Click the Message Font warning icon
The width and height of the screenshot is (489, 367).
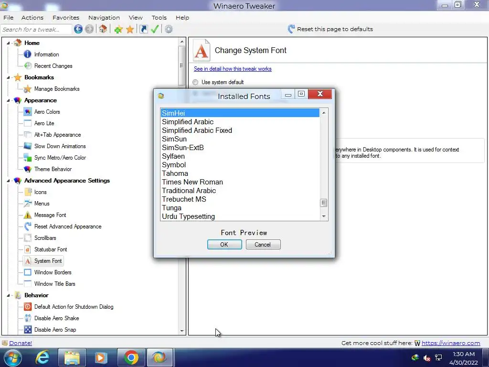point(28,215)
